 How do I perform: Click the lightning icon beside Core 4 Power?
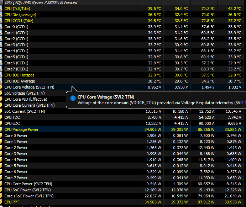[x=1, y=160]
